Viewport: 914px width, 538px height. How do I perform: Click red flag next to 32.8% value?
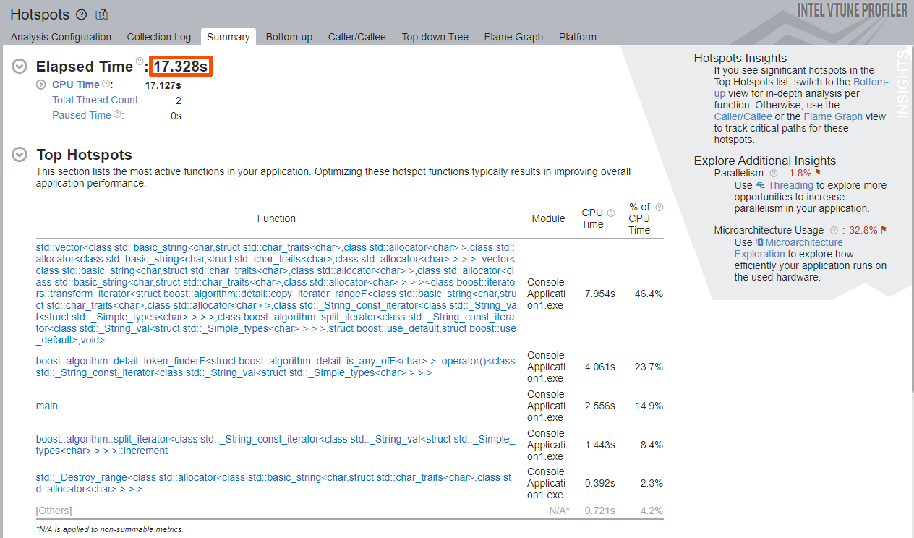884,230
